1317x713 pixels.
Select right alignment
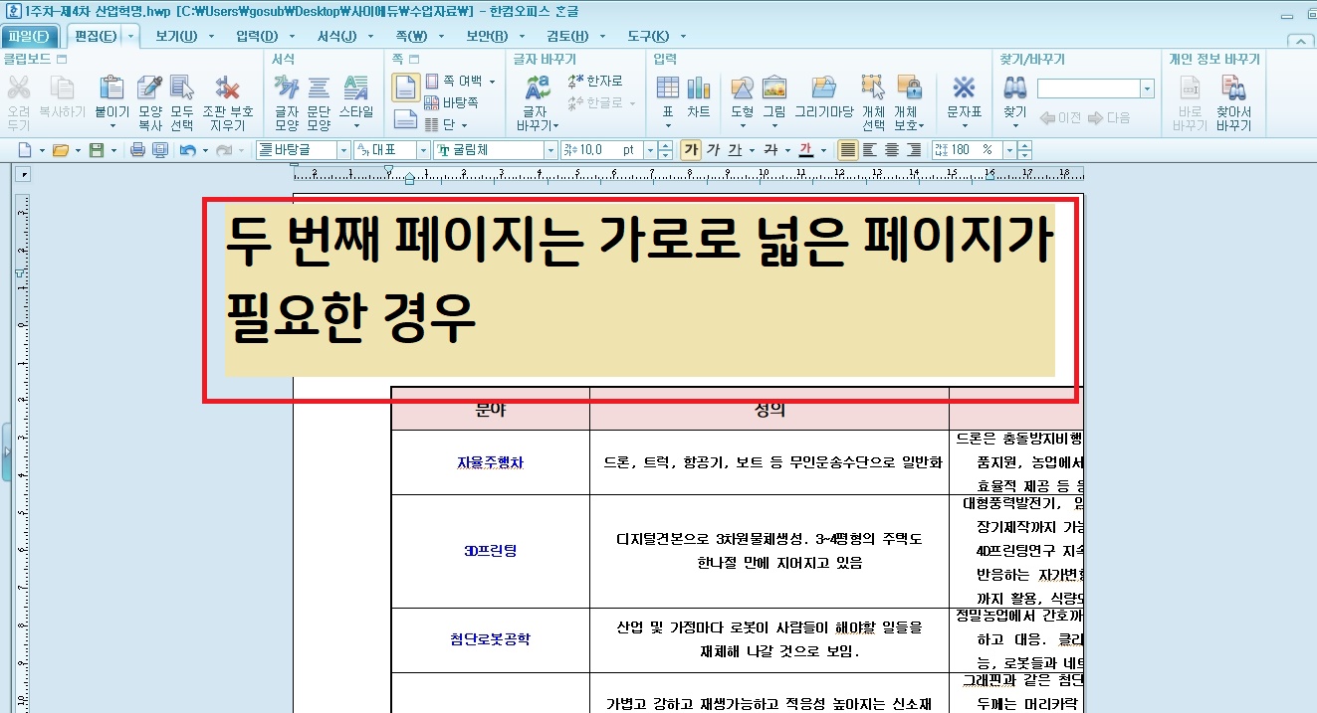(x=913, y=150)
